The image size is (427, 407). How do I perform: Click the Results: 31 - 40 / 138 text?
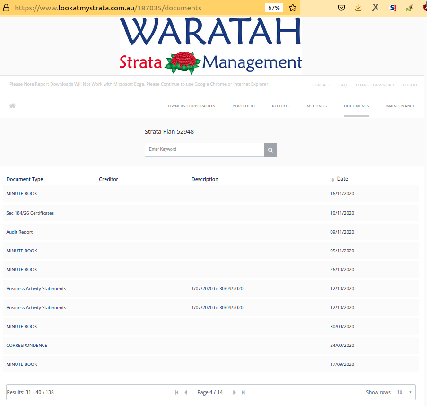pyautogui.click(x=30, y=392)
